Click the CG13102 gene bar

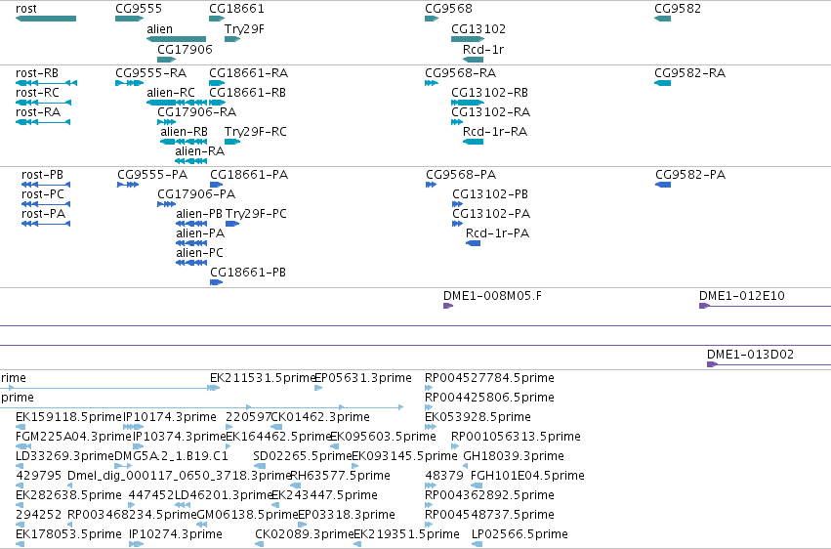(x=468, y=39)
